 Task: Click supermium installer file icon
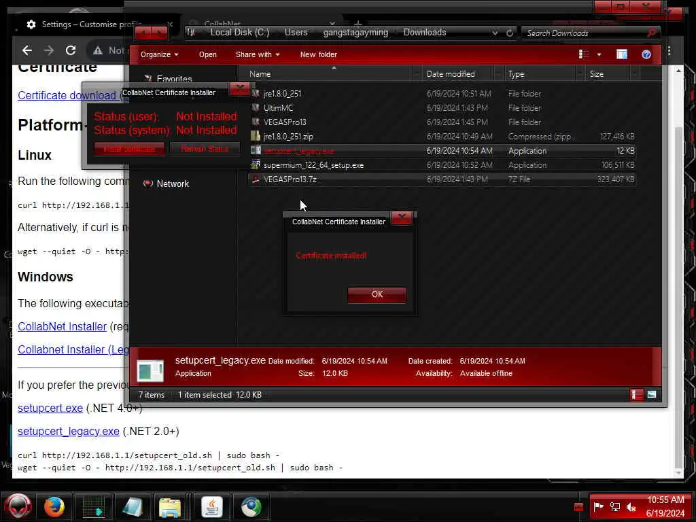pyautogui.click(x=256, y=164)
